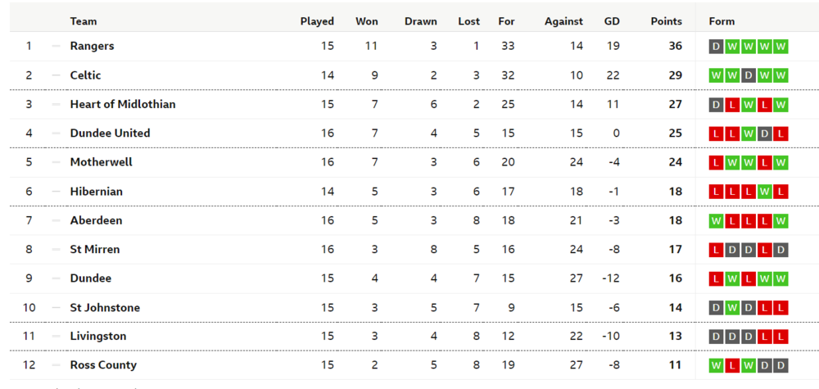Click Rangers' points value of 36
The height and width of the screenshot is (389, 819).
(676, 46)
